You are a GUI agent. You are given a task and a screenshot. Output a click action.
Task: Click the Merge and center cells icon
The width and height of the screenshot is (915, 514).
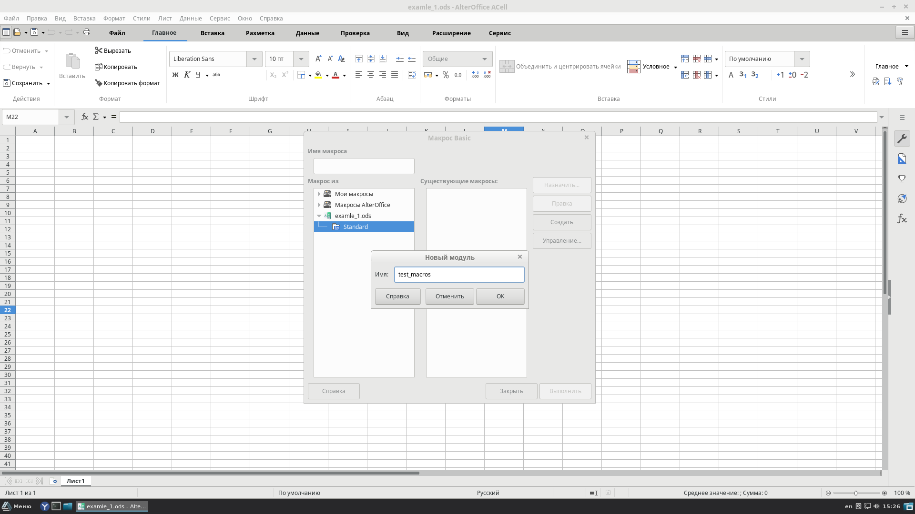(507, 66)
